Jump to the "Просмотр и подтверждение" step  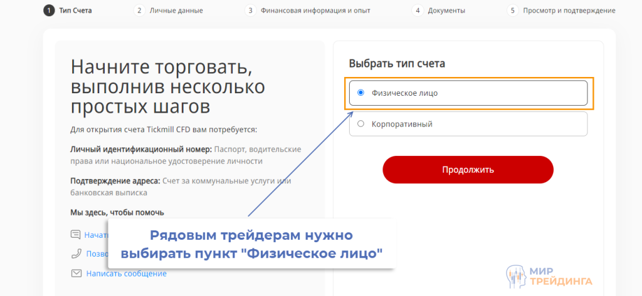click(568, 11)
